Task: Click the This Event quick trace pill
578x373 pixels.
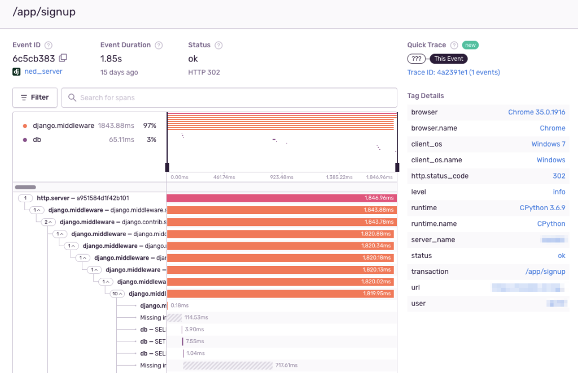Action: 448,59
